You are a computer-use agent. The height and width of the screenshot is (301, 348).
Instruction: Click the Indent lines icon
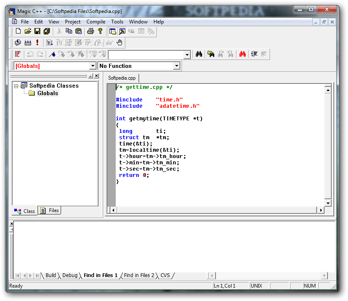point(254,54)
